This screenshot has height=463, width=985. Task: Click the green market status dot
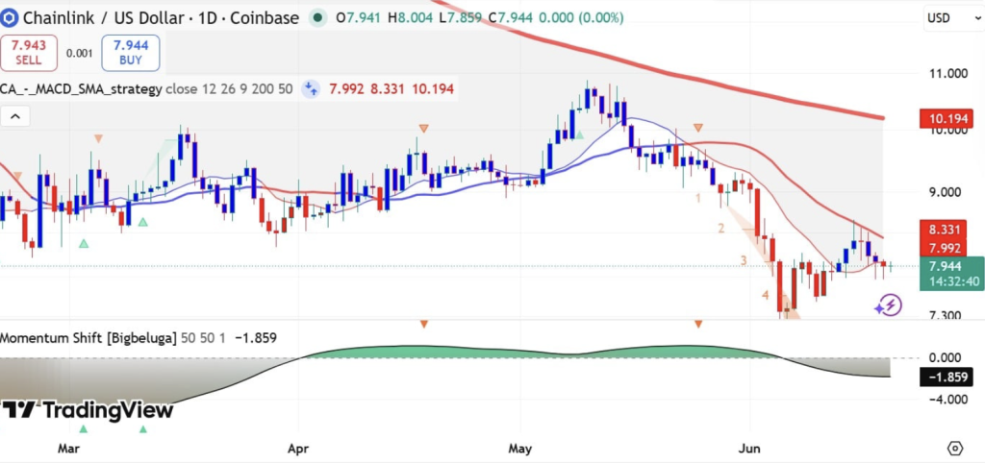[319, 17]
